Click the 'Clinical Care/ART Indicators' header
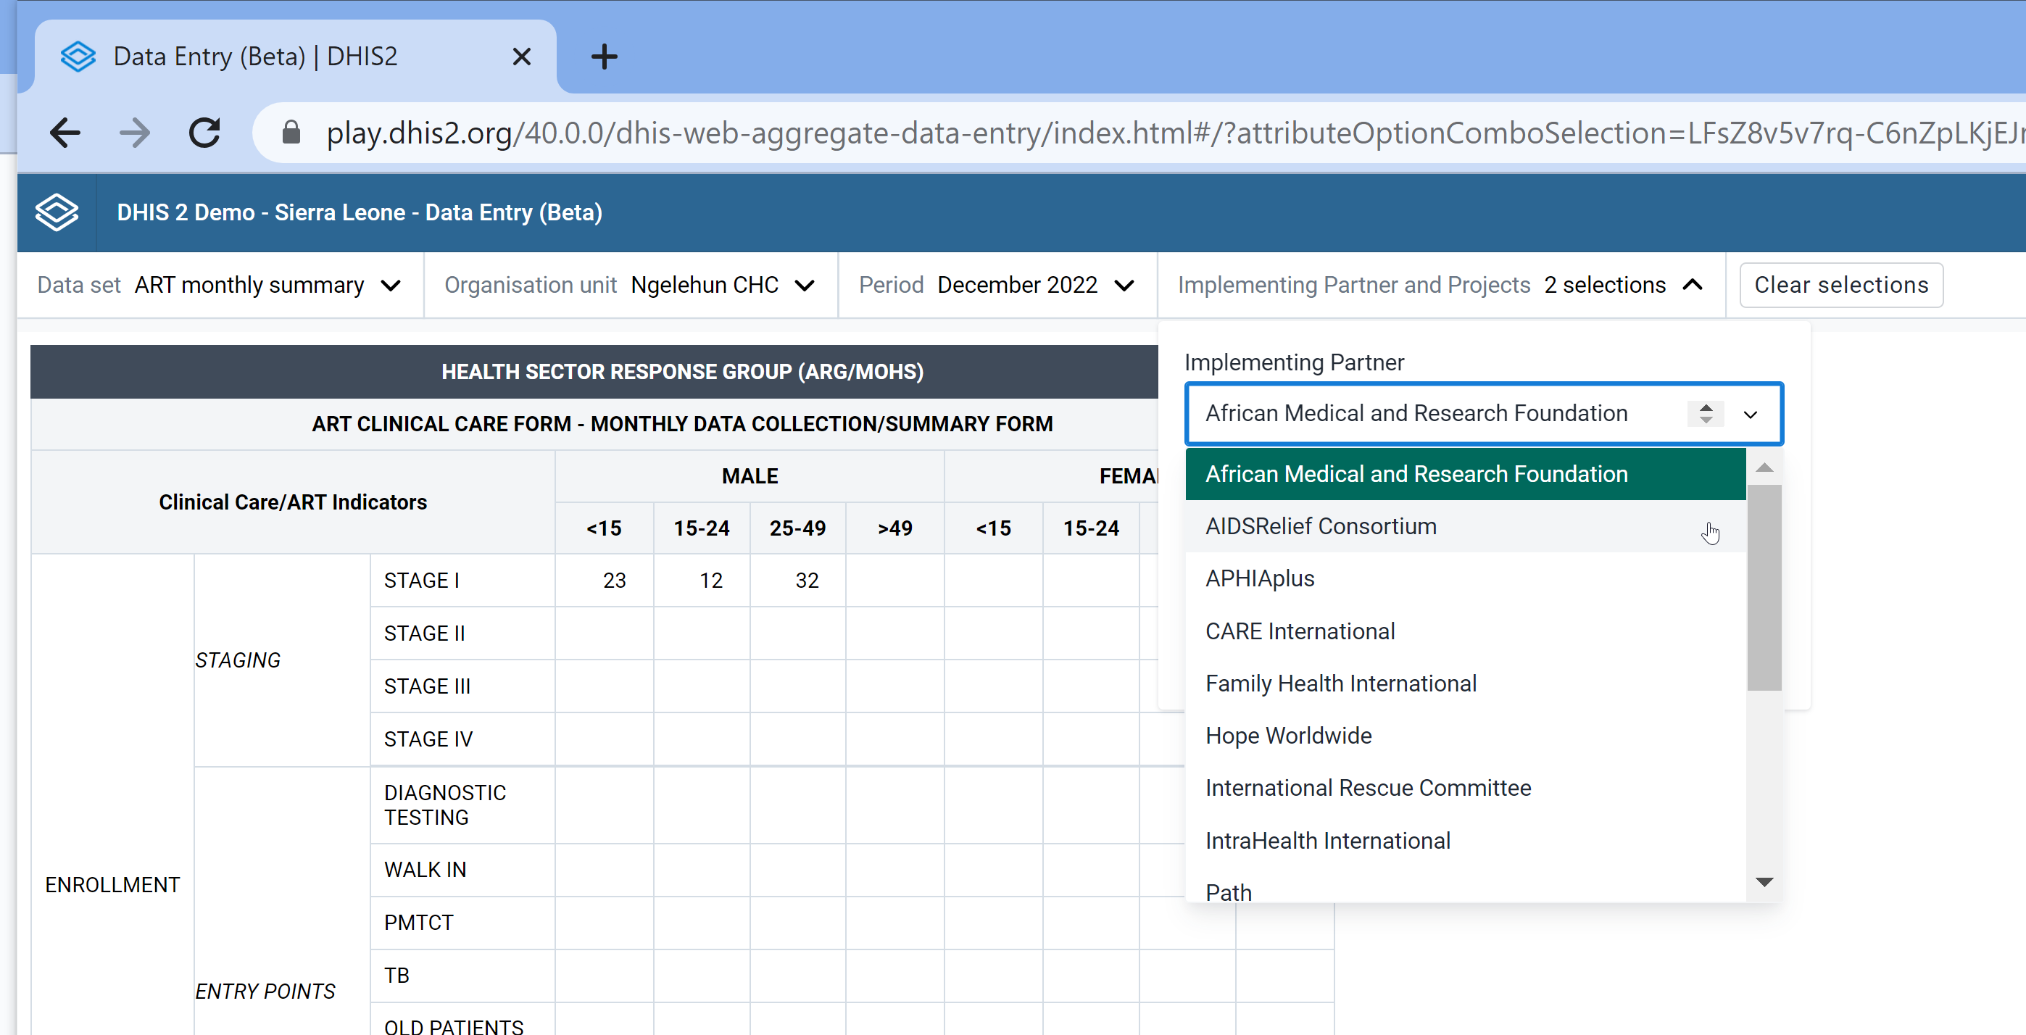 click(x=293, y=502)
